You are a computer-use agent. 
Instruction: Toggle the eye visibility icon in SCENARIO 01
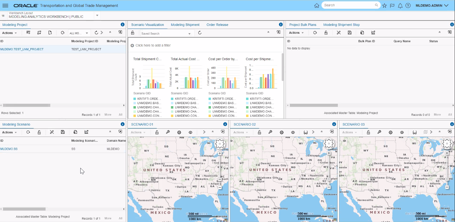191,132
